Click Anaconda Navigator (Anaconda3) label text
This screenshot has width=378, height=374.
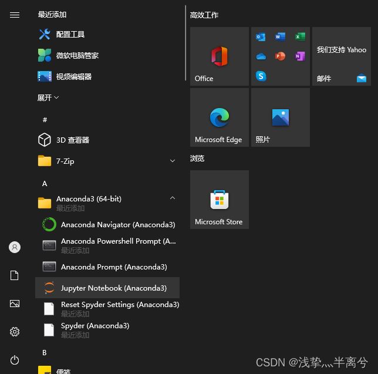[x=118, y=224]
